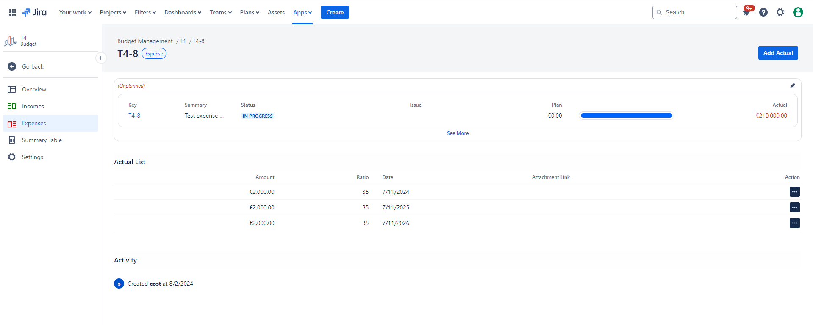Open Jira settings gear icon
The height and width of the screenshot is (325, 813).
(780, 12)
